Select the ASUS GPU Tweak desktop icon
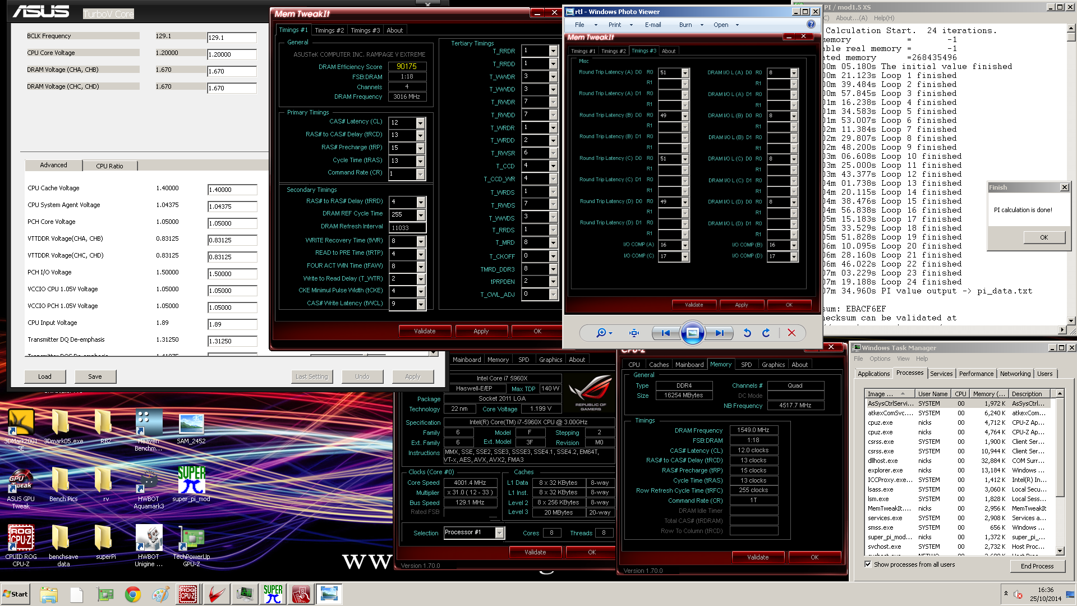The width and height of the screenshot is (1077, 606). (x=21, y=489)
